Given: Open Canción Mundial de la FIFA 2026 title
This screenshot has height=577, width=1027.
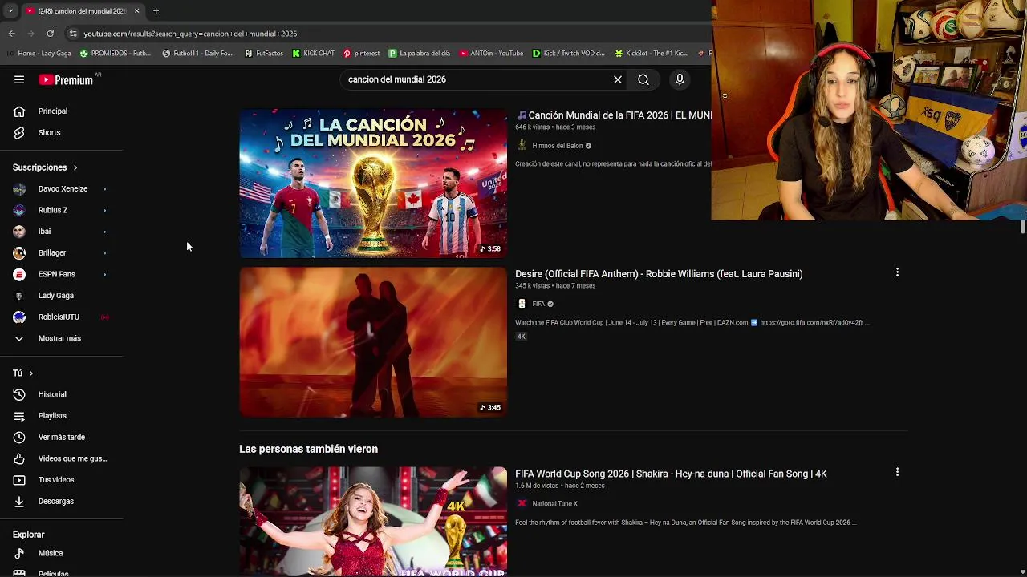Looking at the screenshot, I should [614, 115].
